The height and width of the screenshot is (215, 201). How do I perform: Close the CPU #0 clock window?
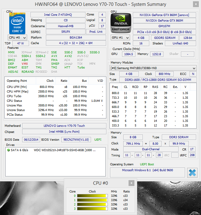click(x=131, y=183)
